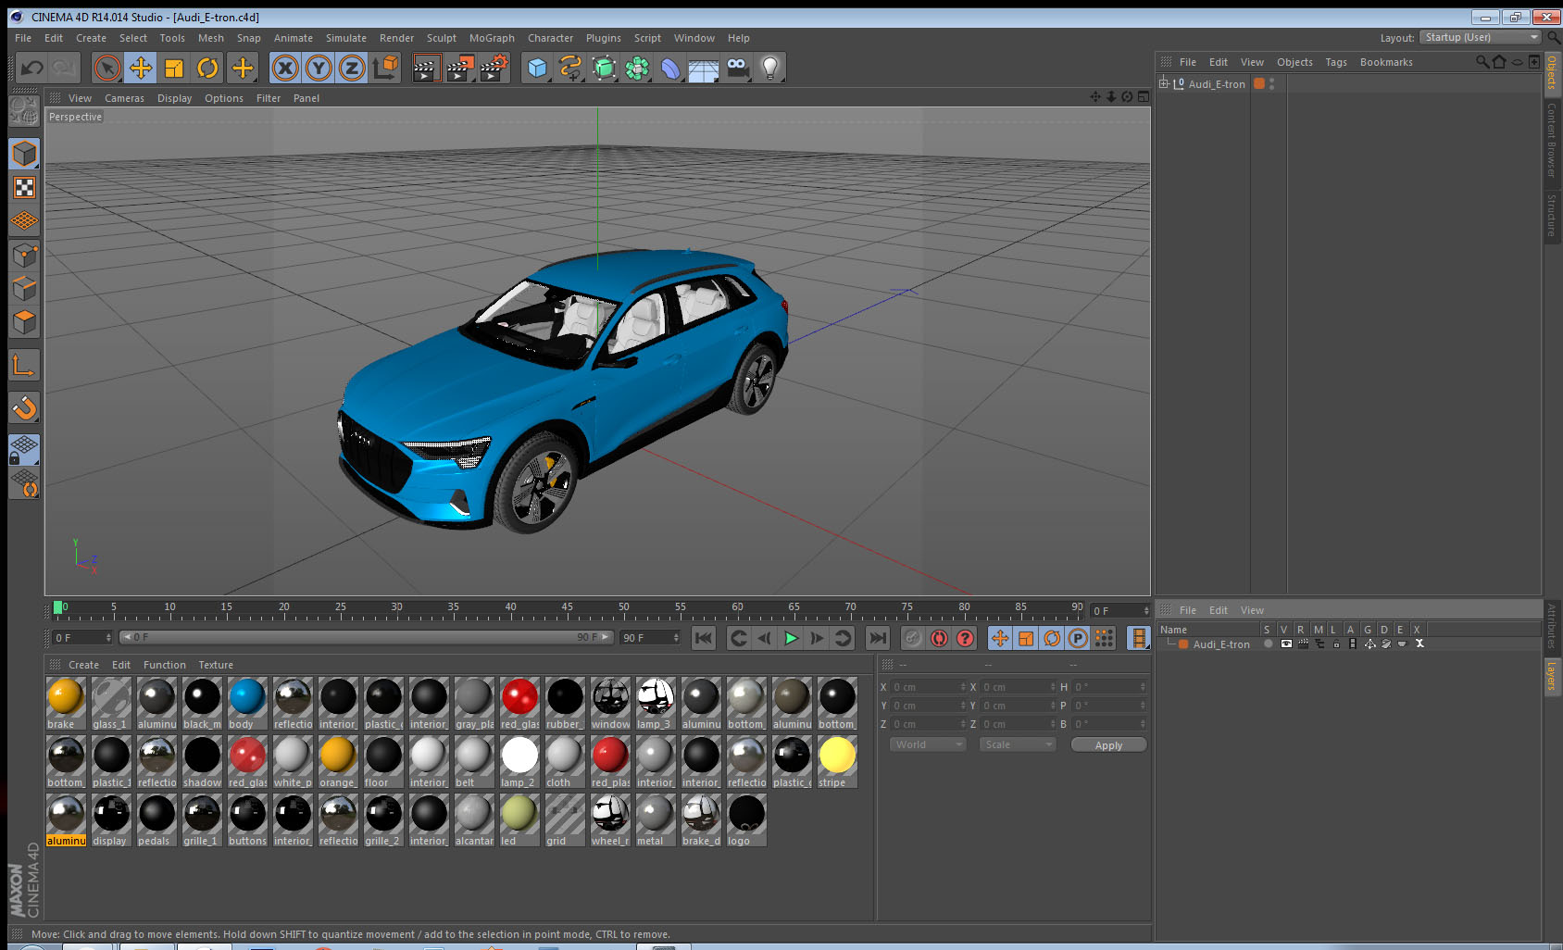This screenshot has width=1563, height=950.
Task: Open the Render menu
Action: 396,38
